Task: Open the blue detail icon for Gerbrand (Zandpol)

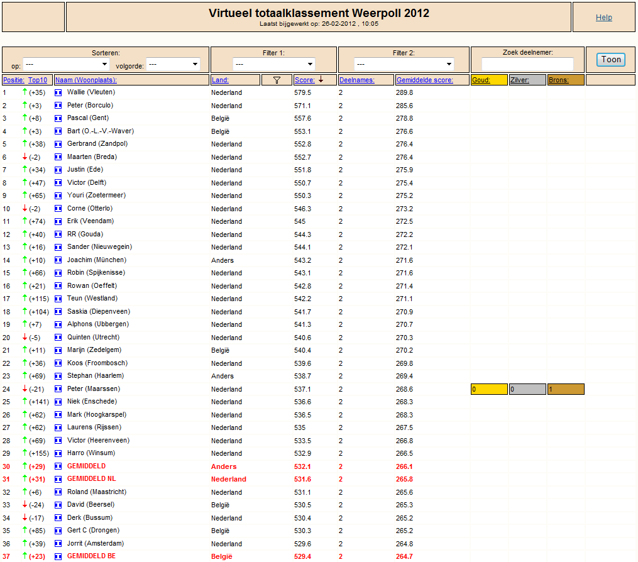Action: [x=58, y=144]
